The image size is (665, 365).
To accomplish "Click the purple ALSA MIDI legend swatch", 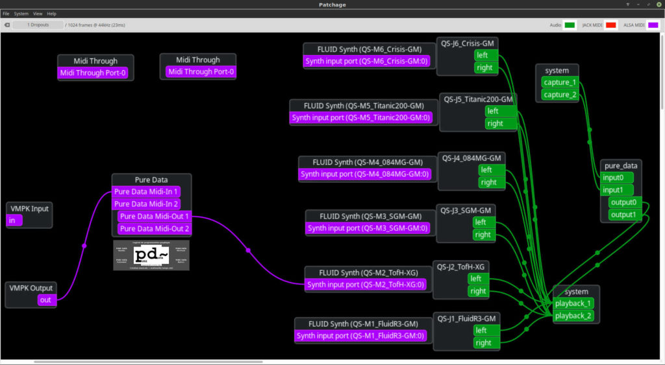I will point(653,25).
